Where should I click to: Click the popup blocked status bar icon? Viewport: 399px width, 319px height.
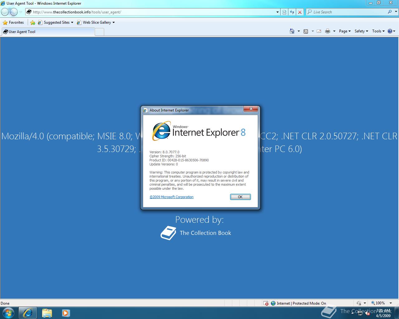pos(266,303)
